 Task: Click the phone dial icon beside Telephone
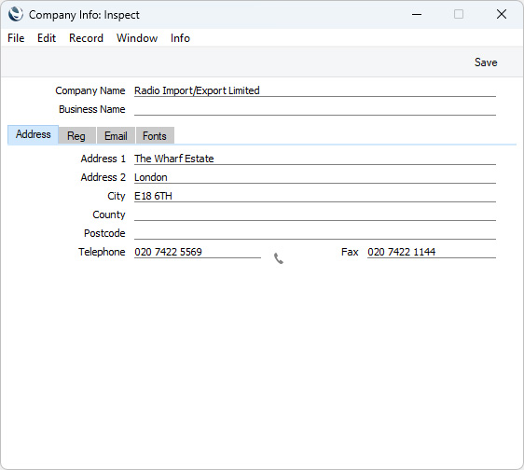click(x=279, y=258)
